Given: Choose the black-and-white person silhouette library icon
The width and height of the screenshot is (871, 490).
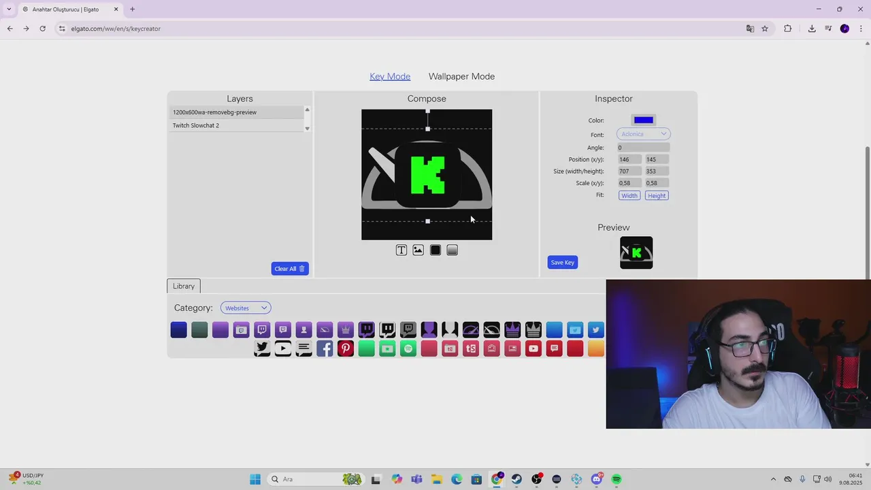Looking at the screenshot, I should [450, 330].
